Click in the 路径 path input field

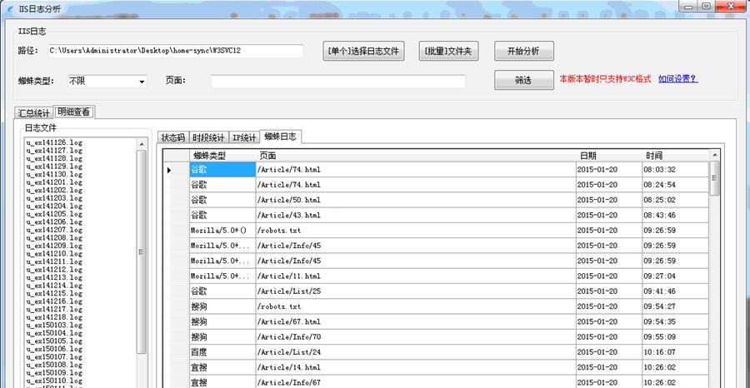pos(175,51)
